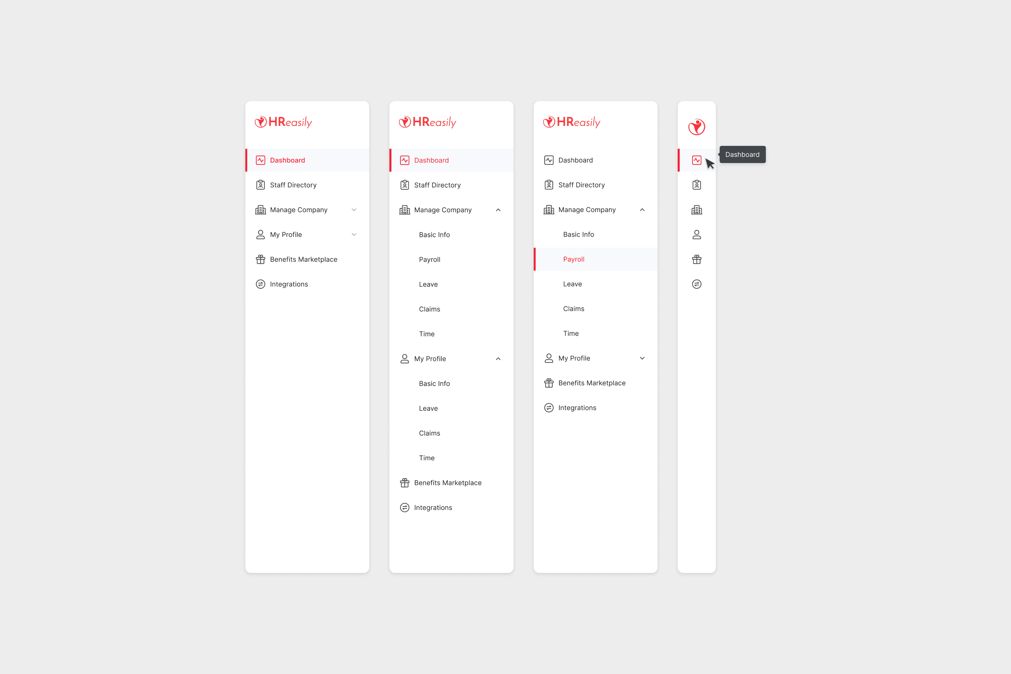Click the Integrations circle icon
This screenshot has height=674, width=1011.
(x=697, y=284)
